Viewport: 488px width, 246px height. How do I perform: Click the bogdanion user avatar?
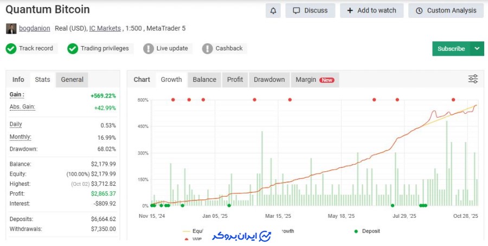point(11,28)
